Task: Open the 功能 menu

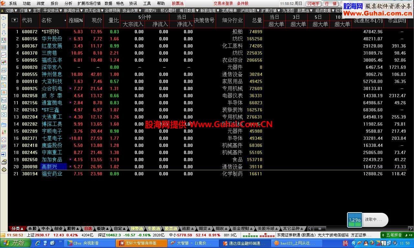Action: [x=27, y=4]
